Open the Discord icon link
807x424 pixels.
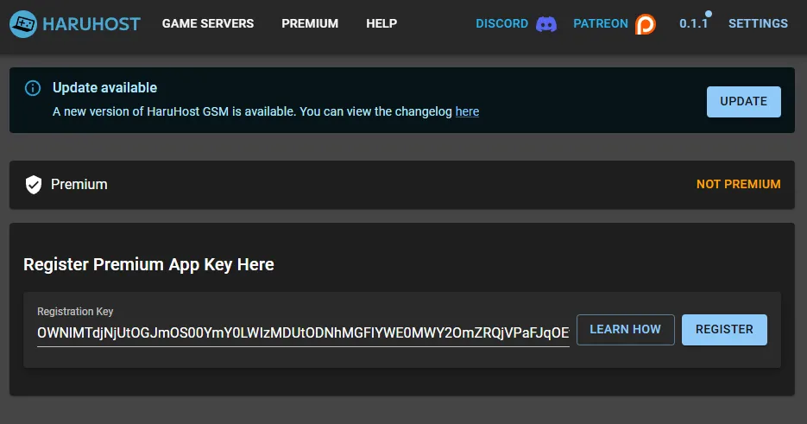coord(546,23)
